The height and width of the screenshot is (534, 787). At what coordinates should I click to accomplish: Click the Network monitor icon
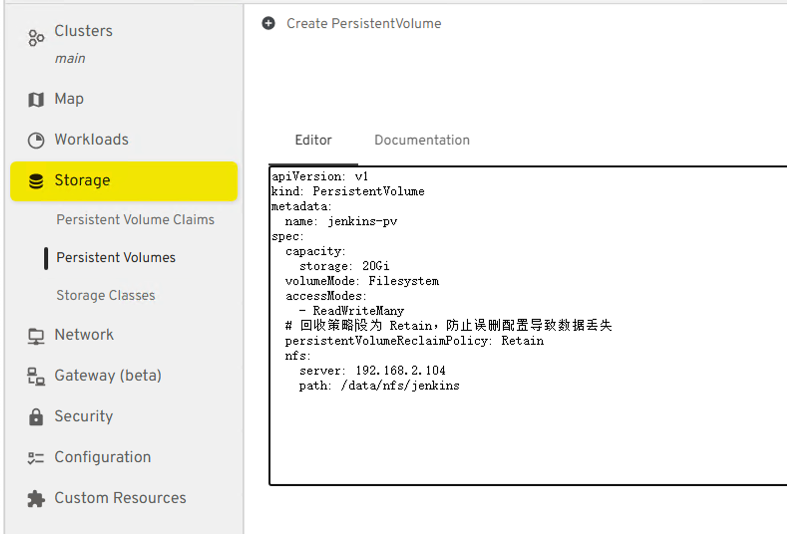(x=36, y=336)
